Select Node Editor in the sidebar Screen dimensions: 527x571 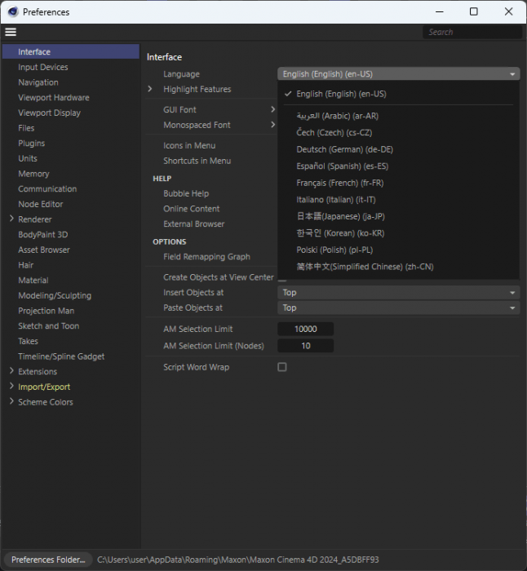[x=41, y=204]
